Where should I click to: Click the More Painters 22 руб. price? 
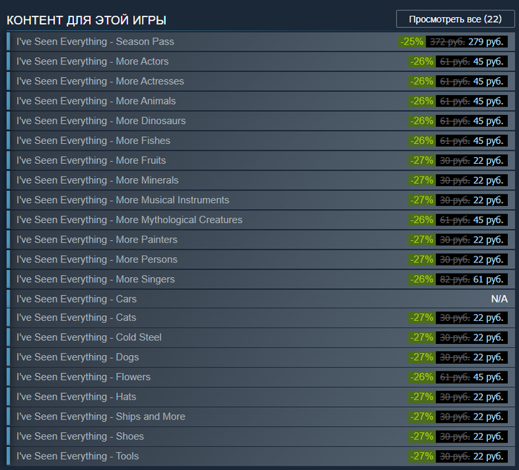(488, 240)
